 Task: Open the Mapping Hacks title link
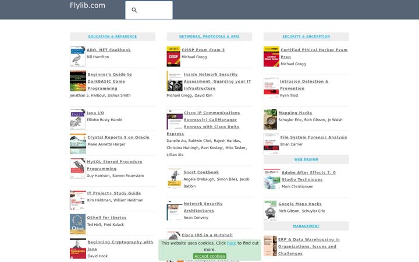295,113
